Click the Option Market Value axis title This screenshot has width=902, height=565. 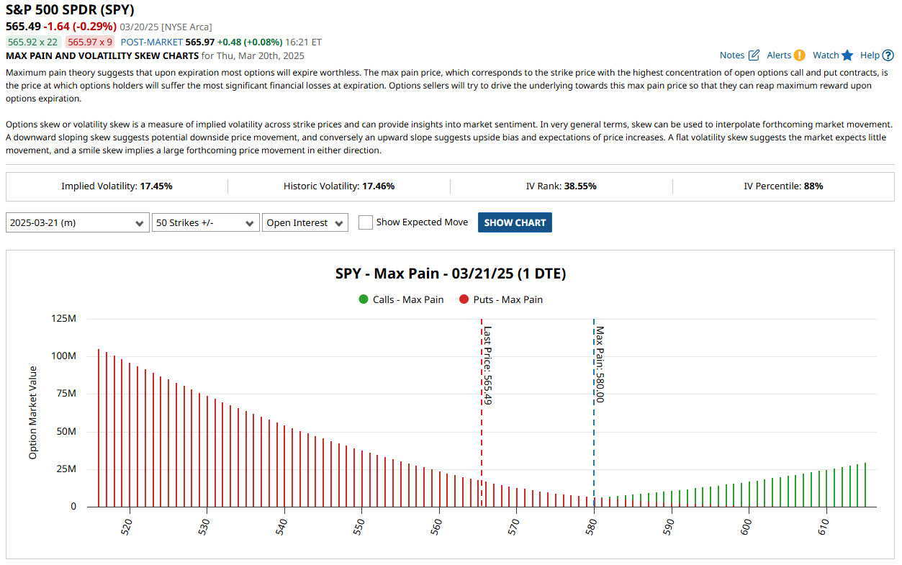[x=32, y=412]
